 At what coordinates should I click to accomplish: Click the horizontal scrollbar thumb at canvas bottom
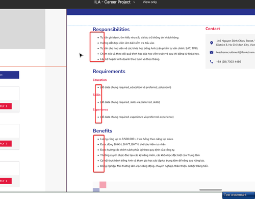click(x=211, y=190)
